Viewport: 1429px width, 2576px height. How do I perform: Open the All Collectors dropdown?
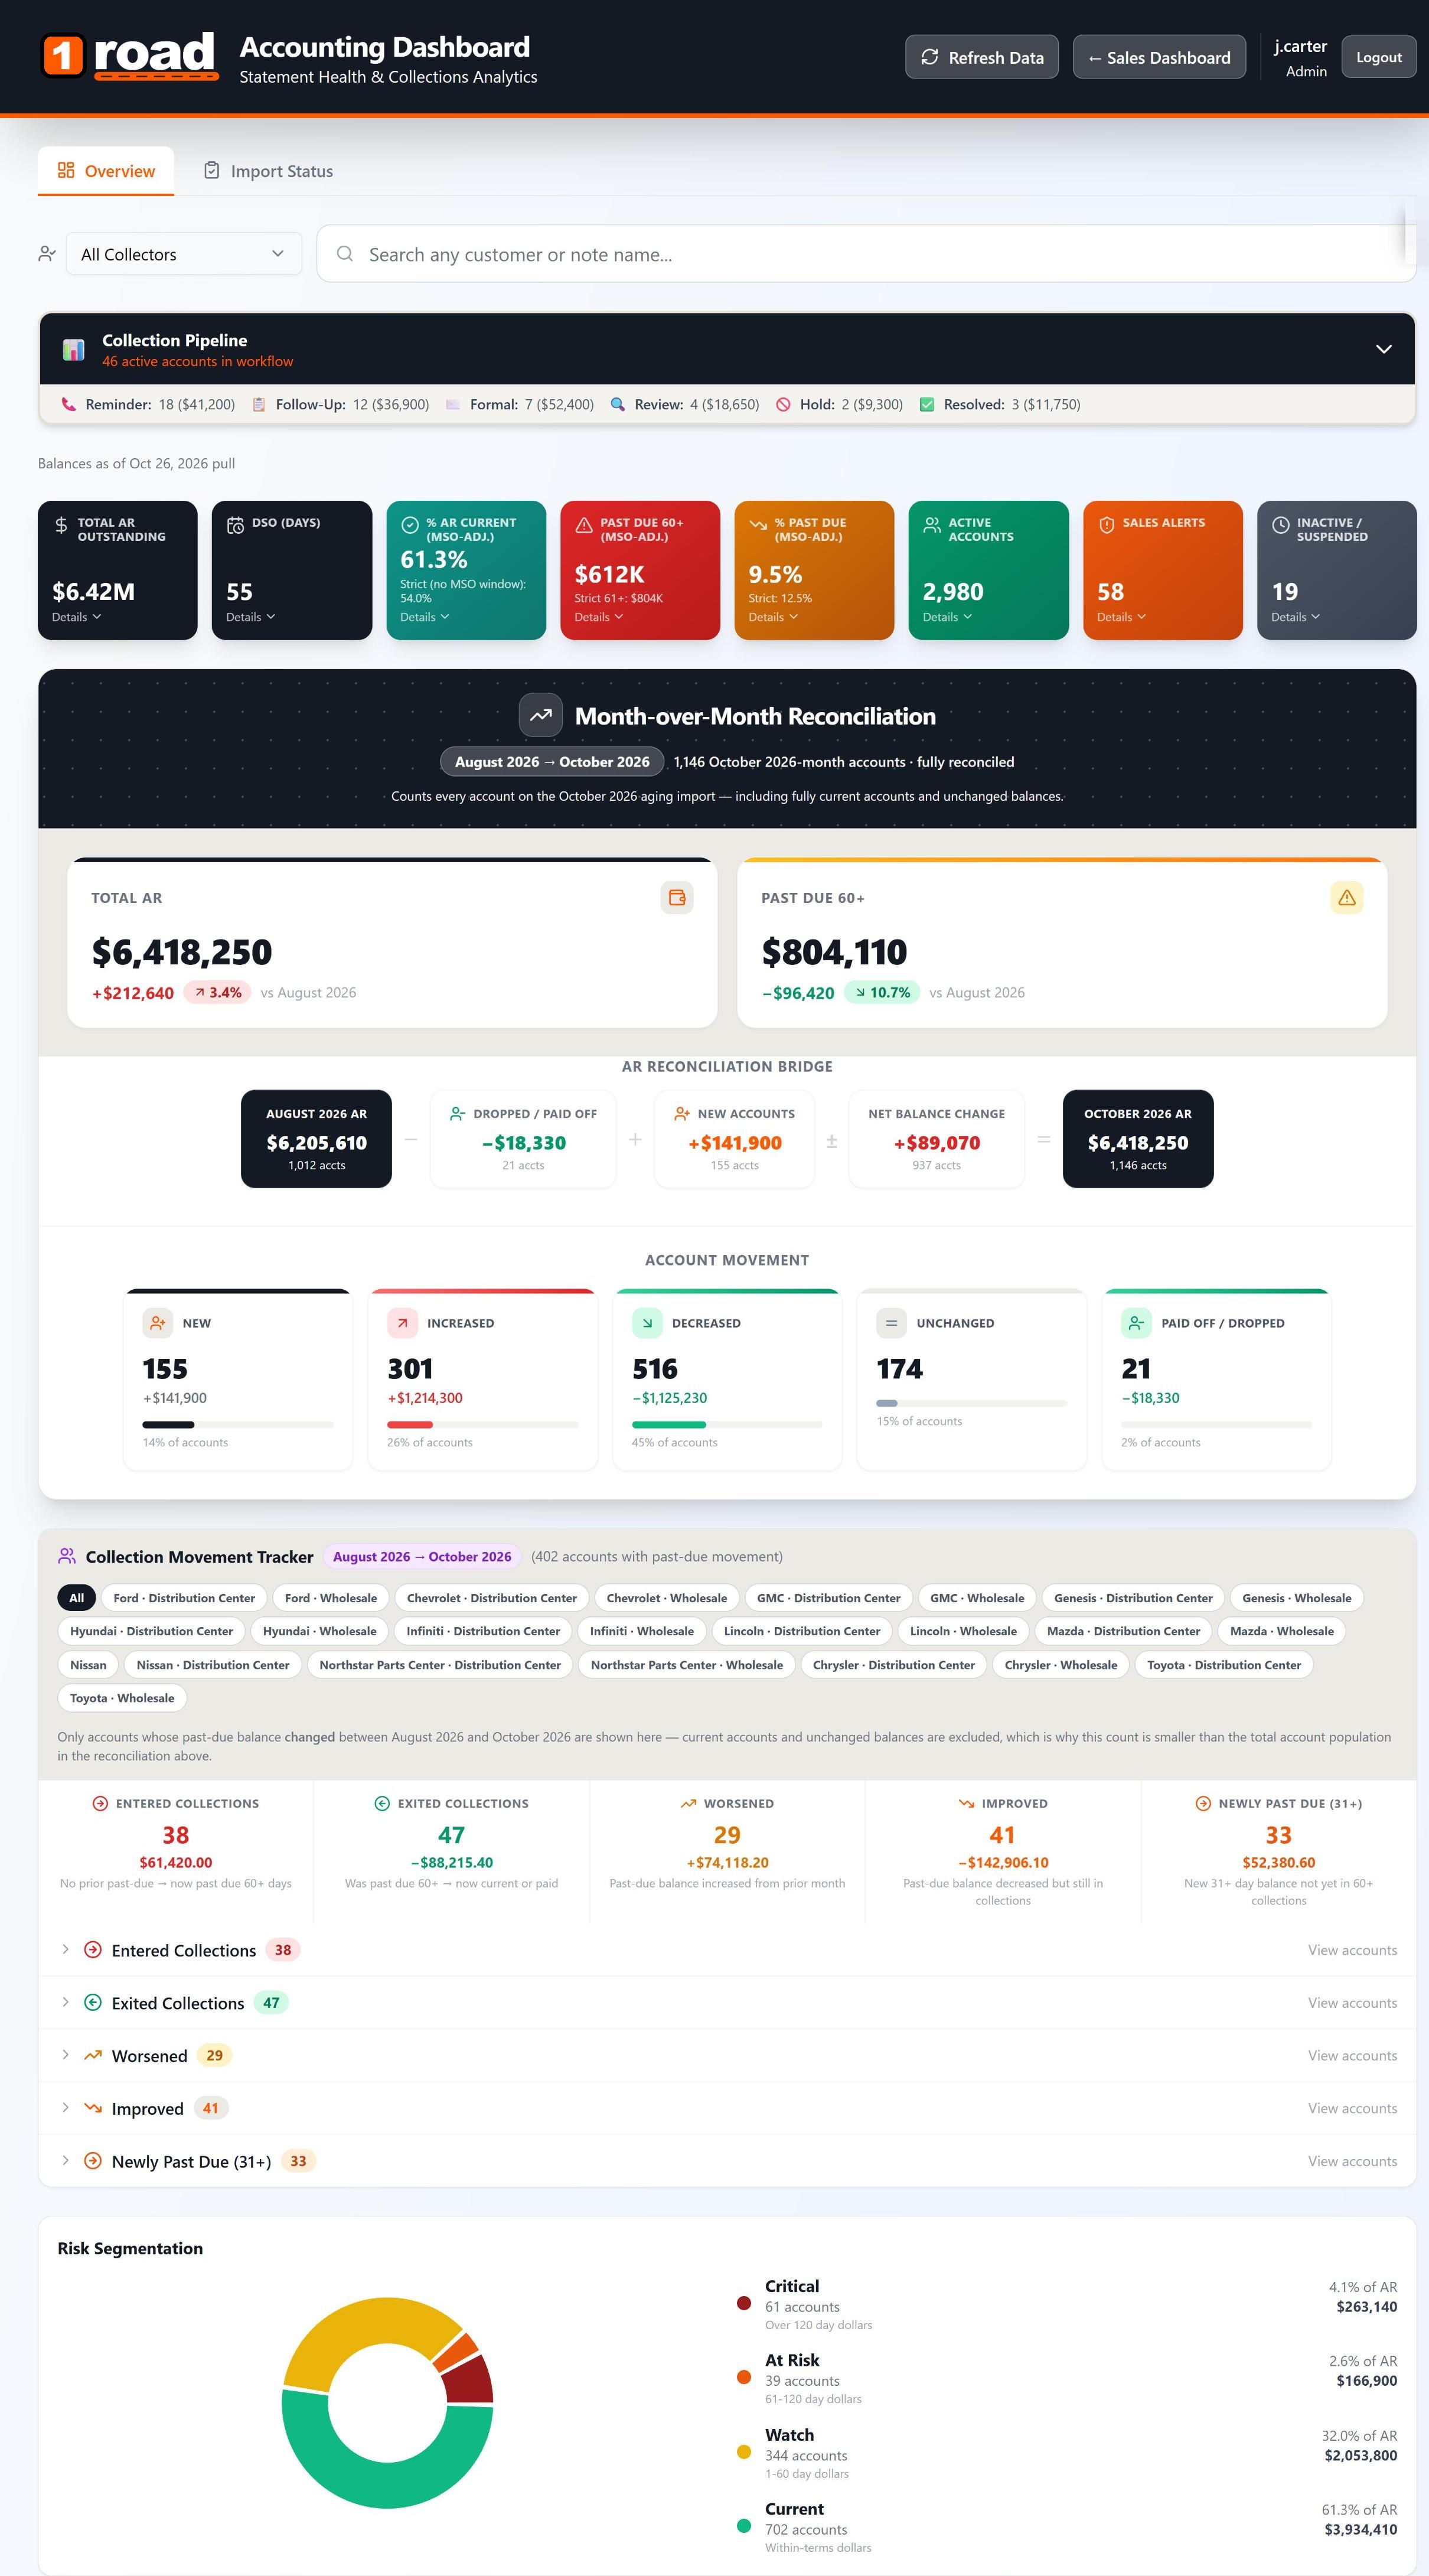(x=184, y=254)
